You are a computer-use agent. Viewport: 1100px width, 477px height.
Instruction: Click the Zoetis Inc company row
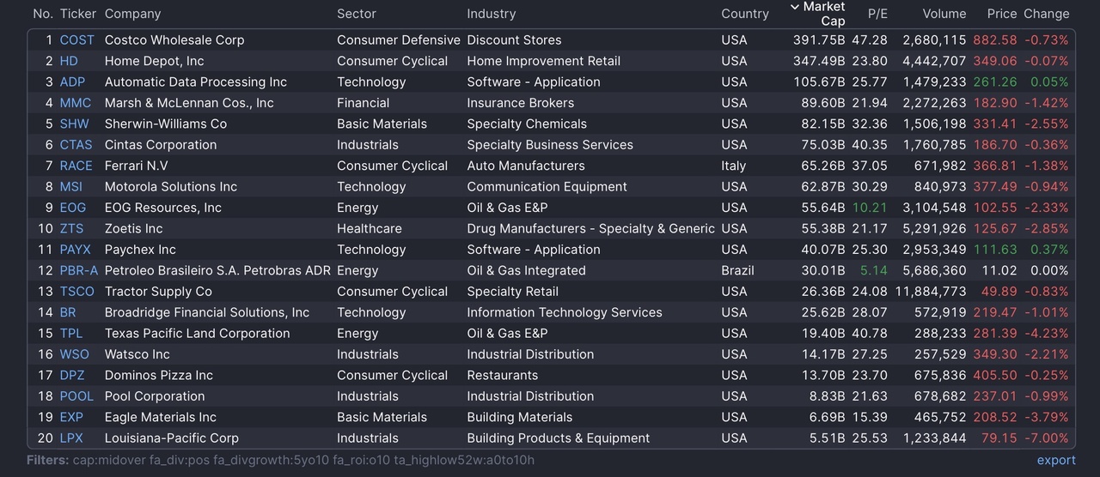coord(134,228)
